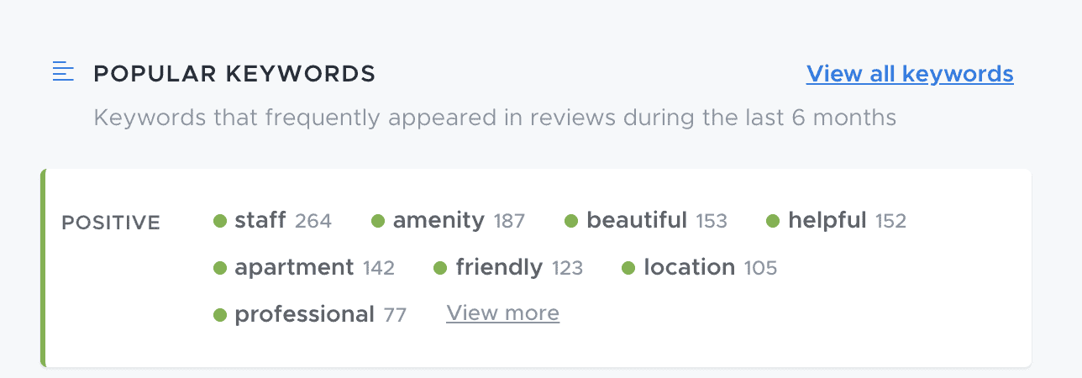Screen dimensions: 1082x378
Task: Click the Popular Keywords list icon
Action: point(63,72)
